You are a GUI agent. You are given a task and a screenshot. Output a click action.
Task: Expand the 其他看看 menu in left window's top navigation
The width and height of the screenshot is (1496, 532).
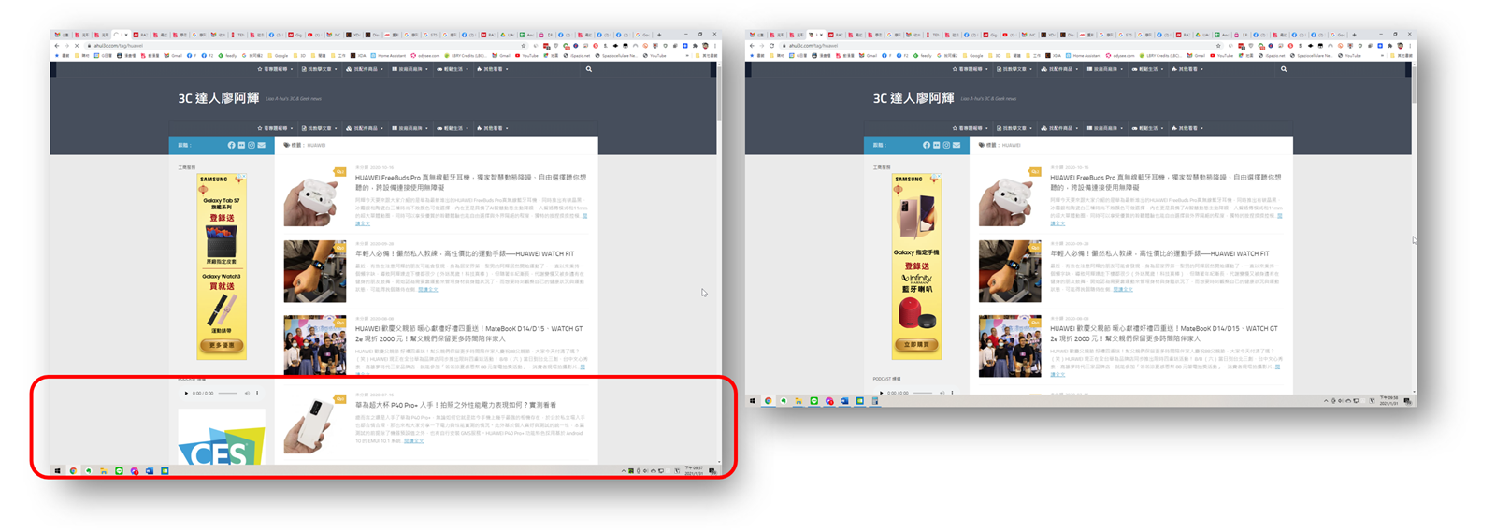click(x=492, y=69)
